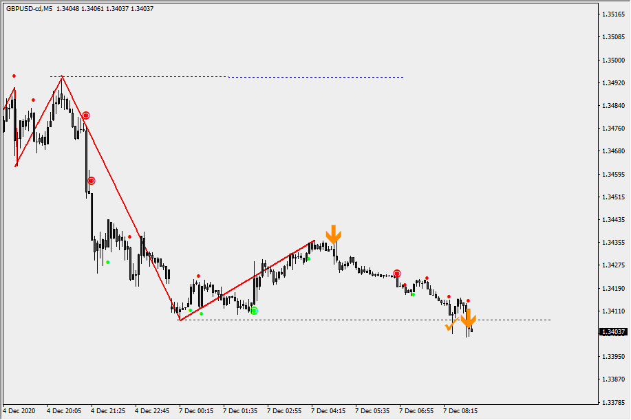Click the red circled marker near the 1.34595 level
631x420 pixels.
tap(92, 181)
